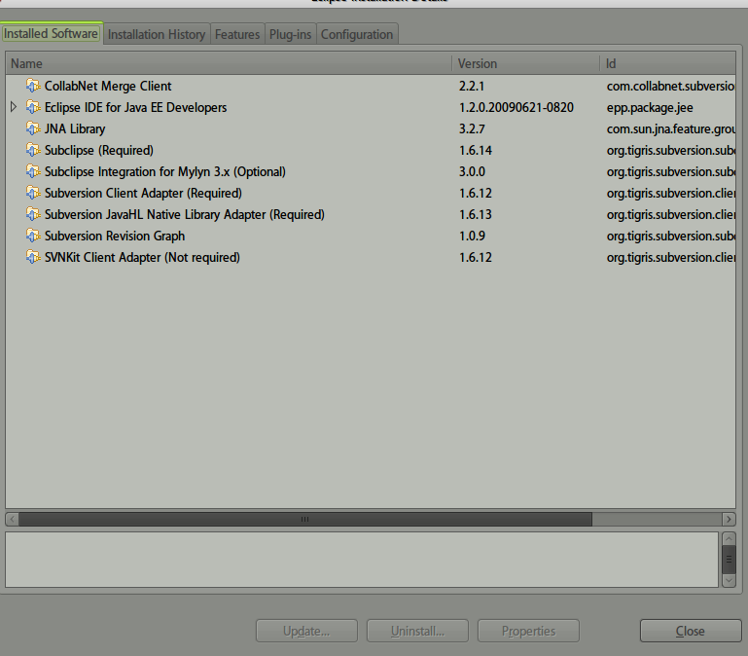The image size is (748, 656).
Task: Click version 1.6.13 cell
Action: [x=475, y=214]
